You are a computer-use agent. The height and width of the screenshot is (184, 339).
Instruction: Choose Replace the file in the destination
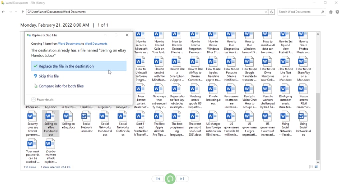click(x=79, y=66)
